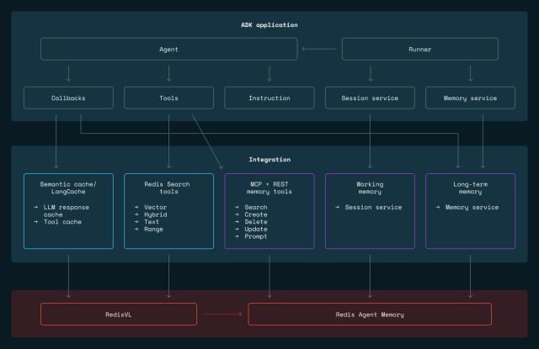Click the Hybrid entry

pyautogui.click(x=155, y=214)
